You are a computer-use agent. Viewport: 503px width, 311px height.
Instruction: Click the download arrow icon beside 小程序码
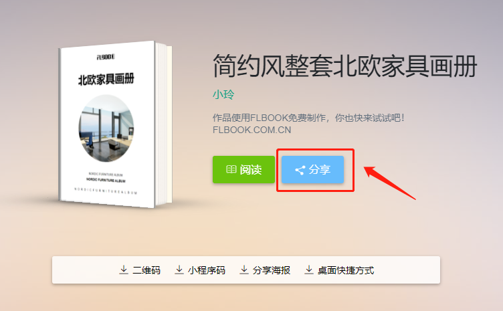(179, 270)
